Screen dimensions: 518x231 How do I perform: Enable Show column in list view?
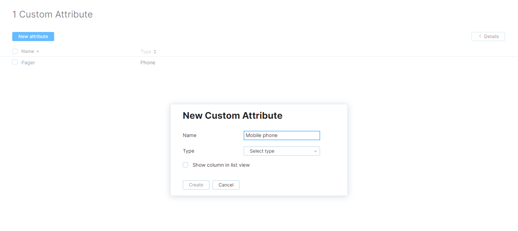(x=185, y=165)
